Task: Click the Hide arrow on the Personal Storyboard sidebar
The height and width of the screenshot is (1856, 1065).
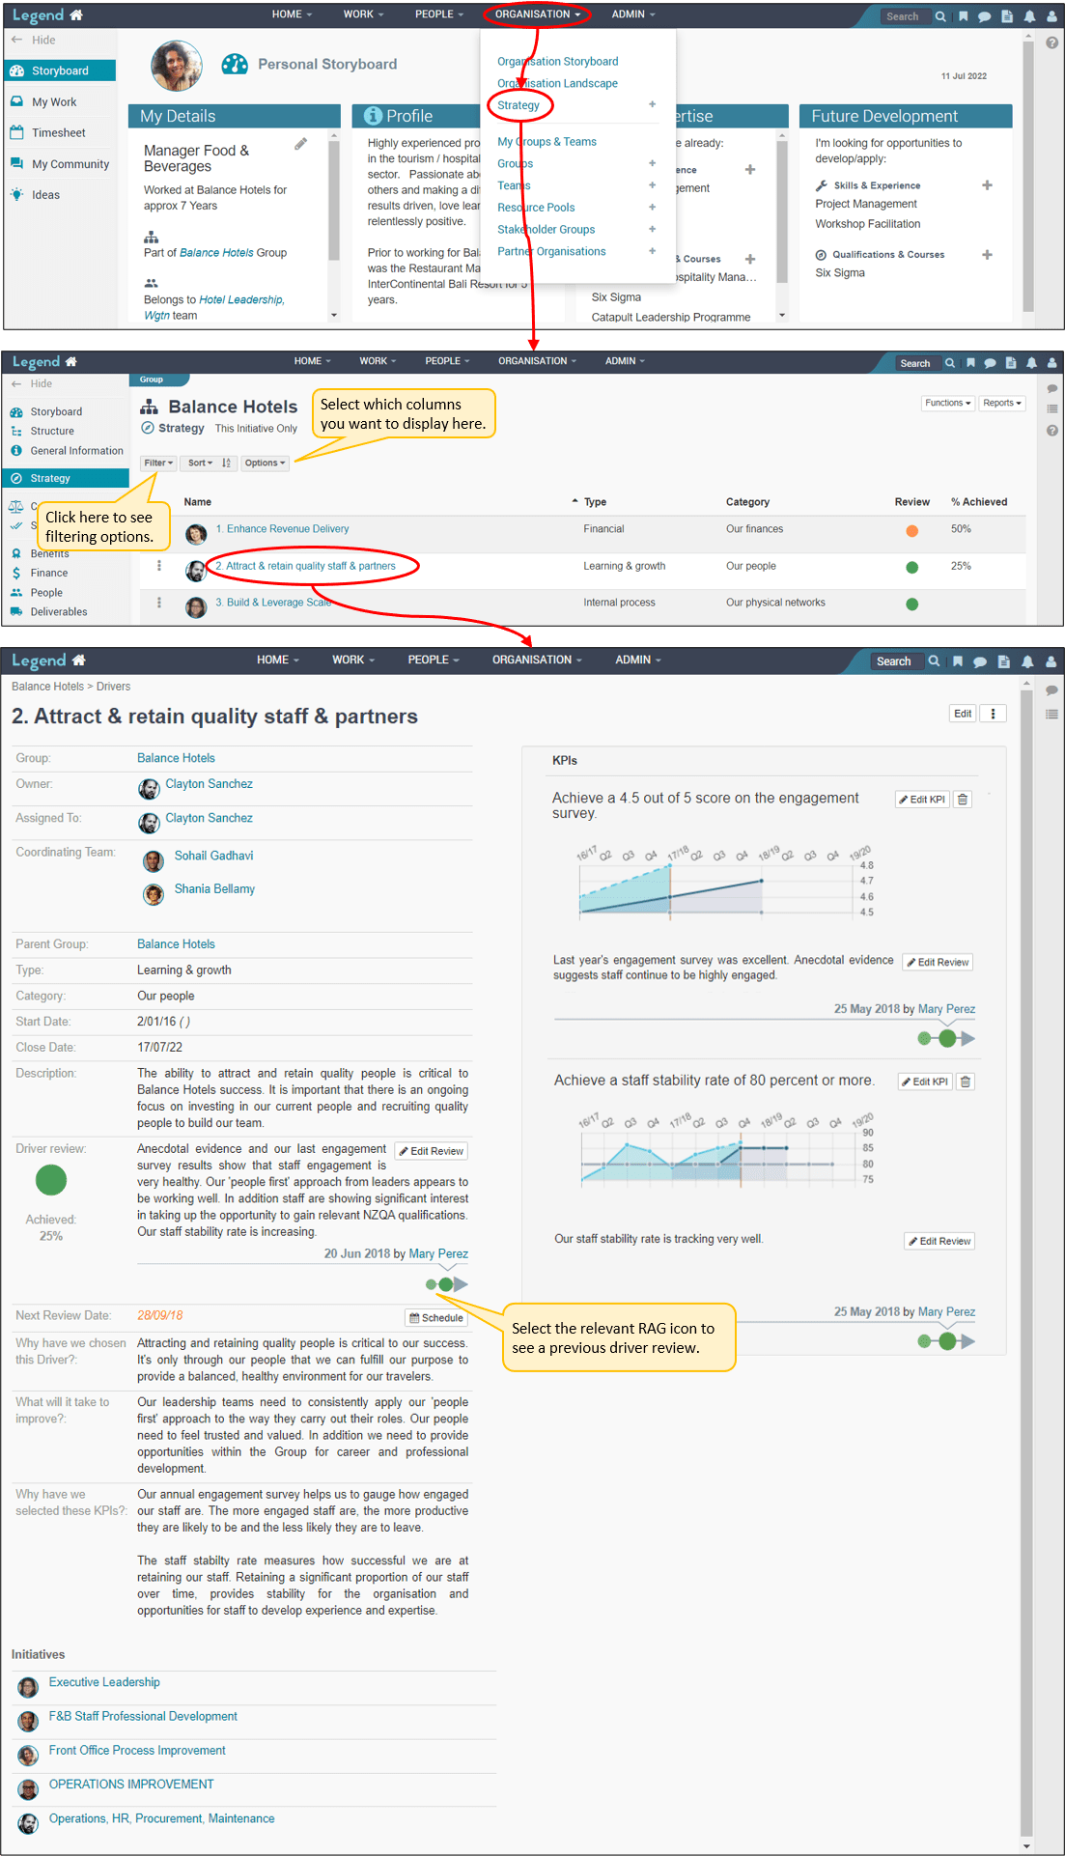Action: tap(16, 40)
